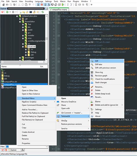Click the Function List fx toolbar icon
The height and width of the screenshot is (156, 137).
tap(49, 5)
